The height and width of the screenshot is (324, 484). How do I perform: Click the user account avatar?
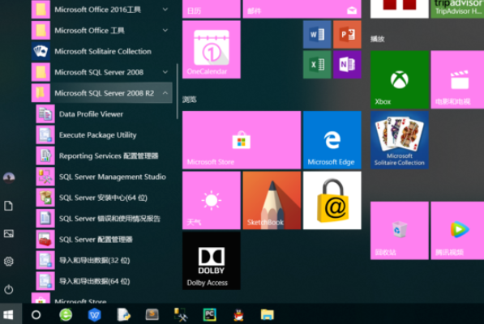coord(9,178)
